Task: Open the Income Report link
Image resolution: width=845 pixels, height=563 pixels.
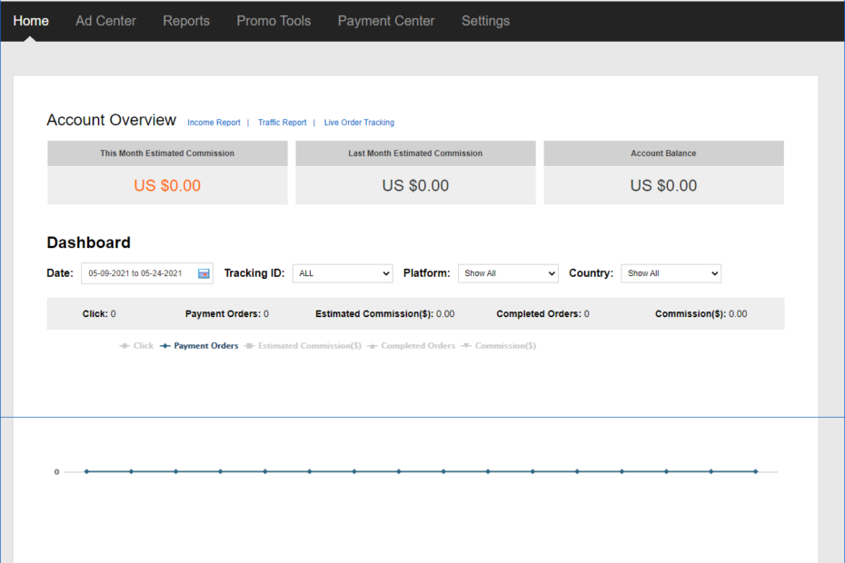Action: click(214, 123)
